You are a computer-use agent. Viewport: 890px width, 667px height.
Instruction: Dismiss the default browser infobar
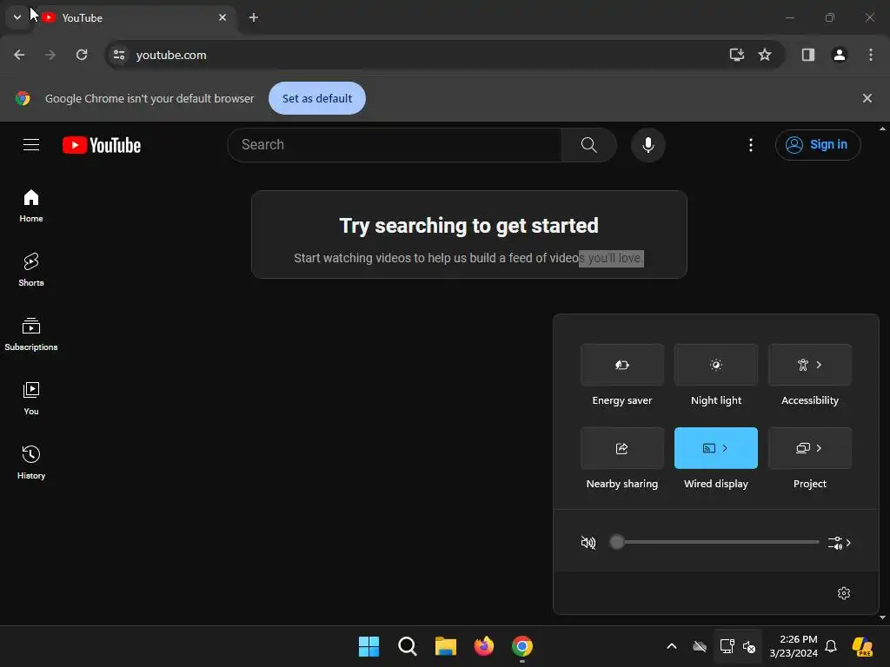click(867, 98)
